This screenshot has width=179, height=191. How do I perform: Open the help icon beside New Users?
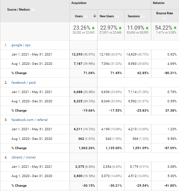point(117,16)
